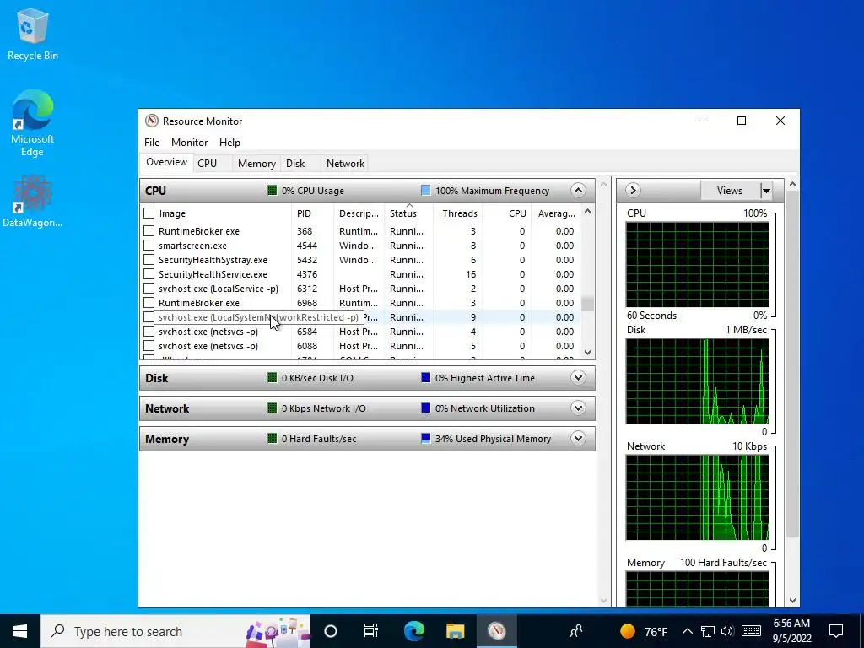Open Cortana circle icon on taskbar
This screenshot has height=648, width=864.
[x=331, y=631]
